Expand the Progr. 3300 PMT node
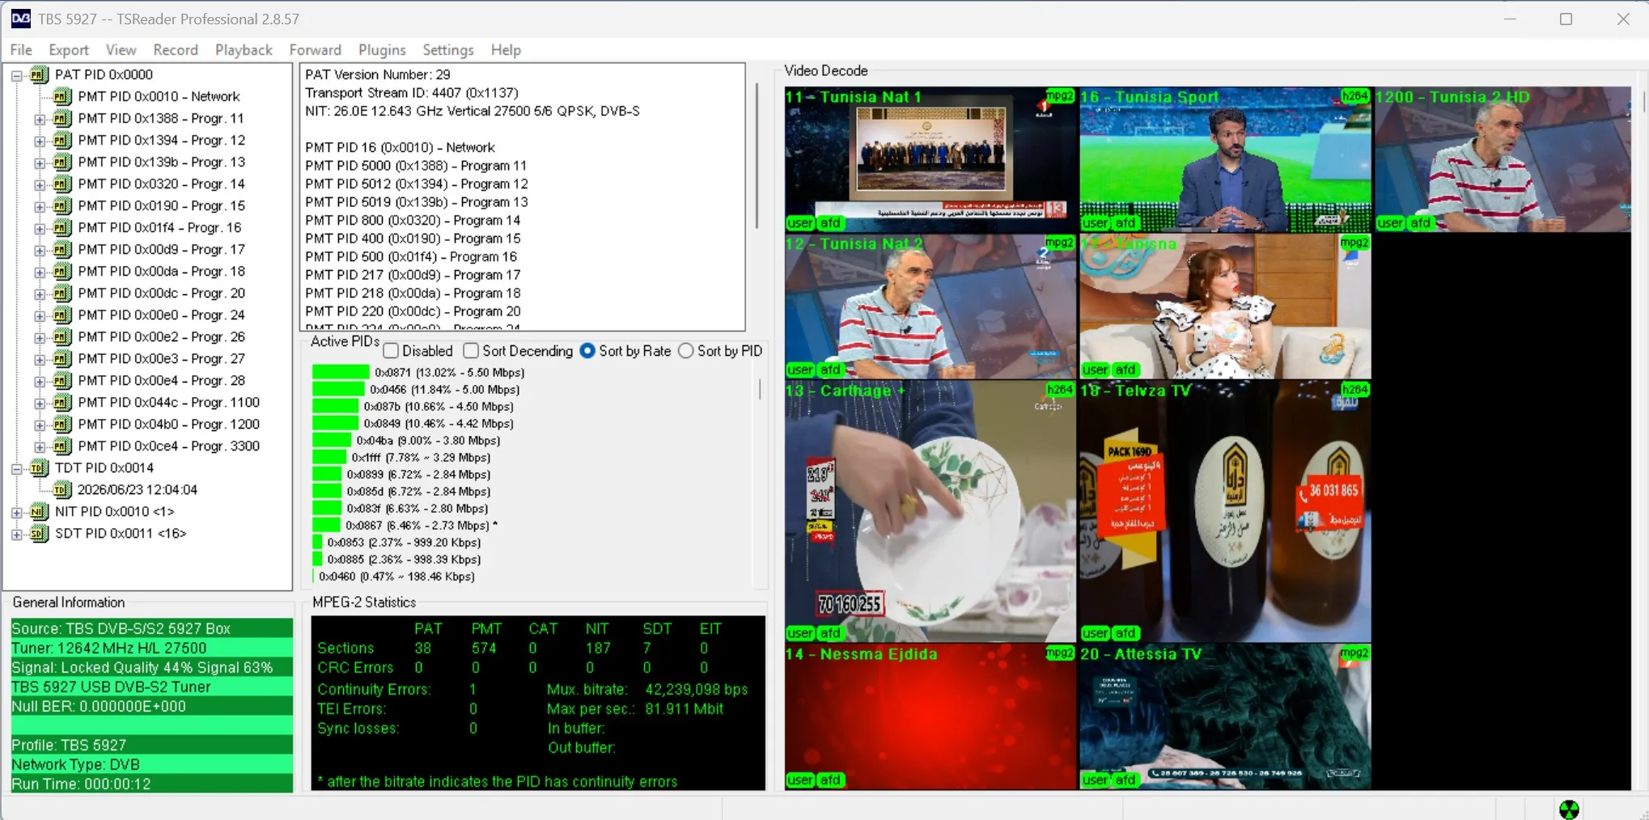The height and width of the screenshot is (820, 1649). click(40, 446)
